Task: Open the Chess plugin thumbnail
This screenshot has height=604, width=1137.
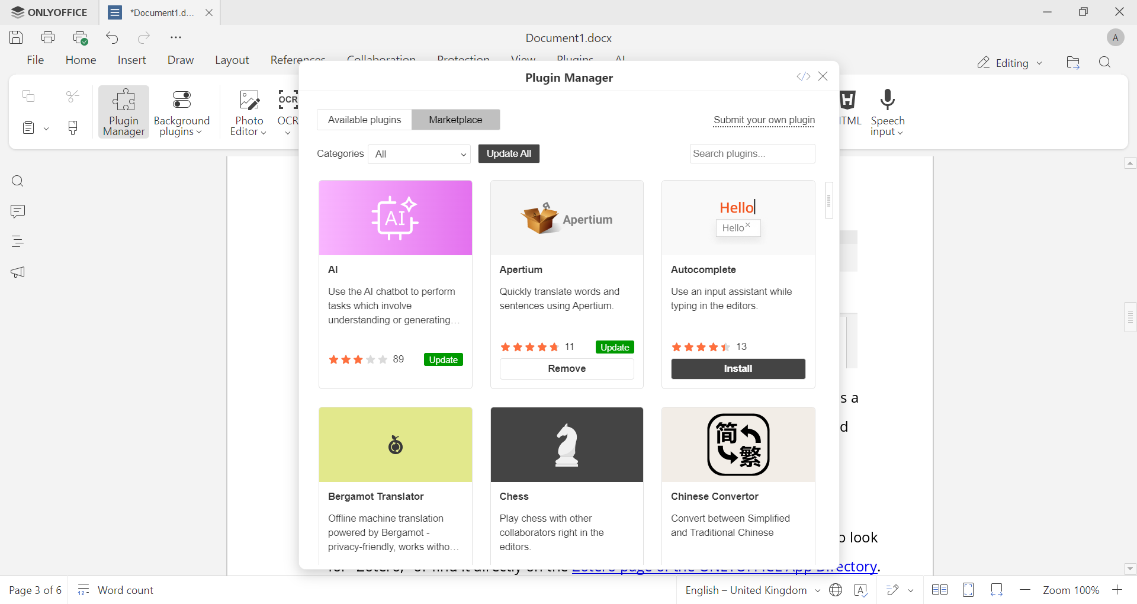Action: pos(567,445)
